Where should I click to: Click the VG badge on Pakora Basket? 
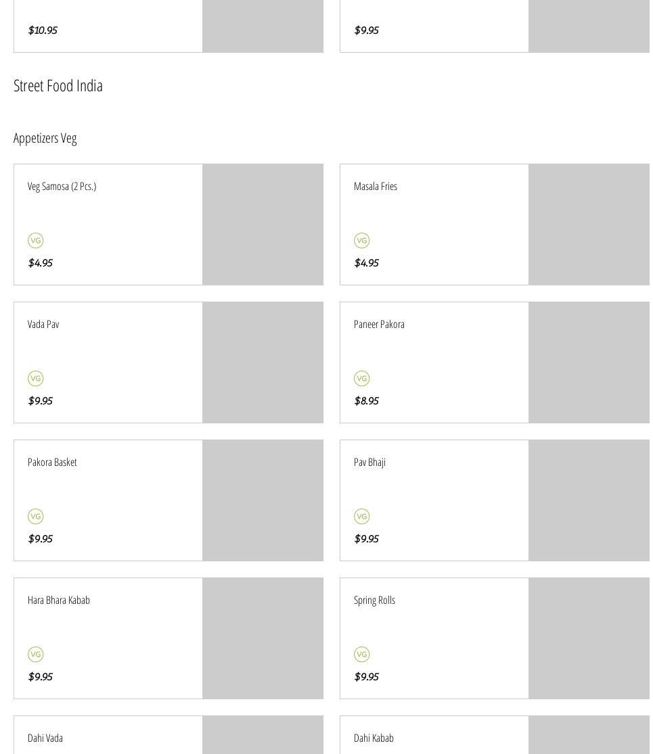35,516
